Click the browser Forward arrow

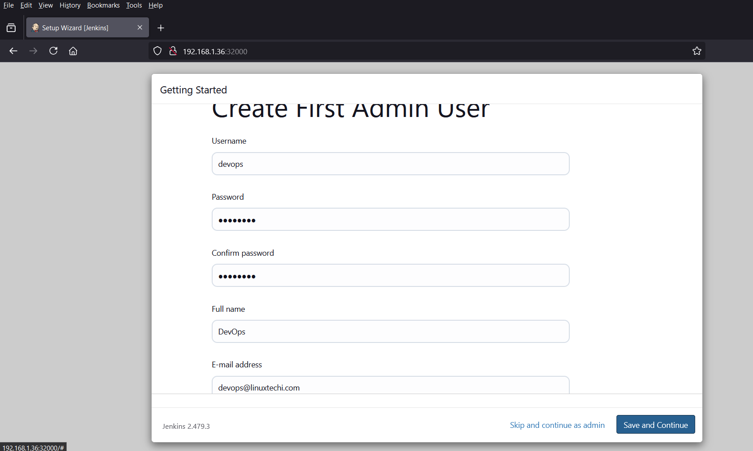(x=33, y=51)
